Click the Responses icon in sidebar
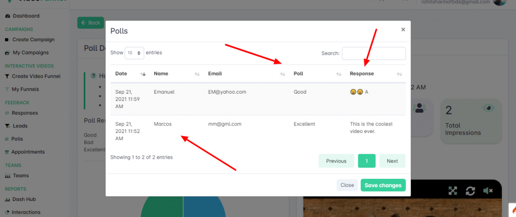516x217 pixels. click(7, 113)
